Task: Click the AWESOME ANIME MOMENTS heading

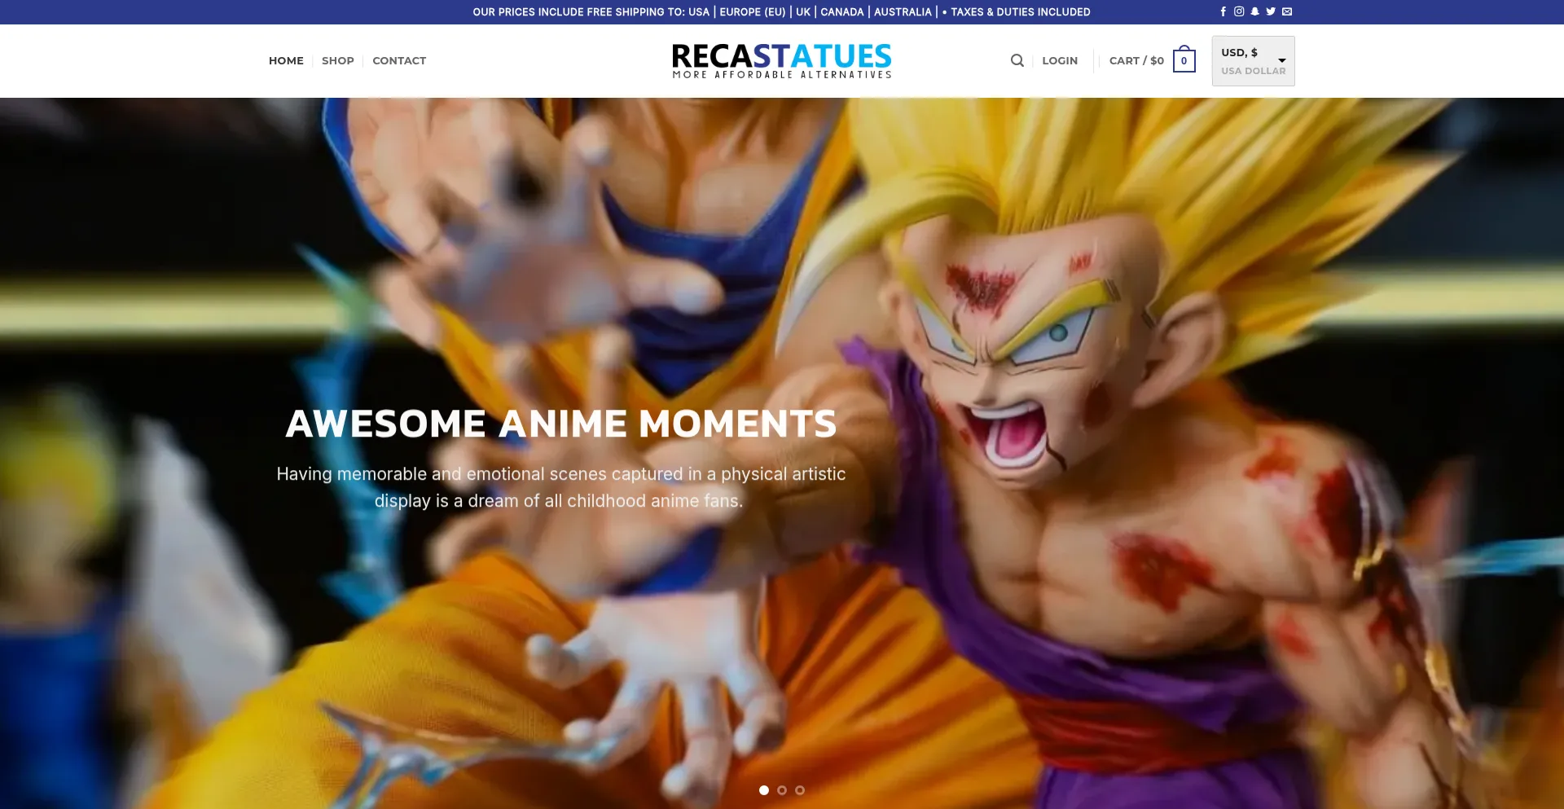Action: pos(561,424)
